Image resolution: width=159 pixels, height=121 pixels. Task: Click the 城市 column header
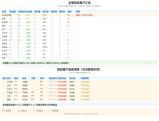click(x=42, y=78)
